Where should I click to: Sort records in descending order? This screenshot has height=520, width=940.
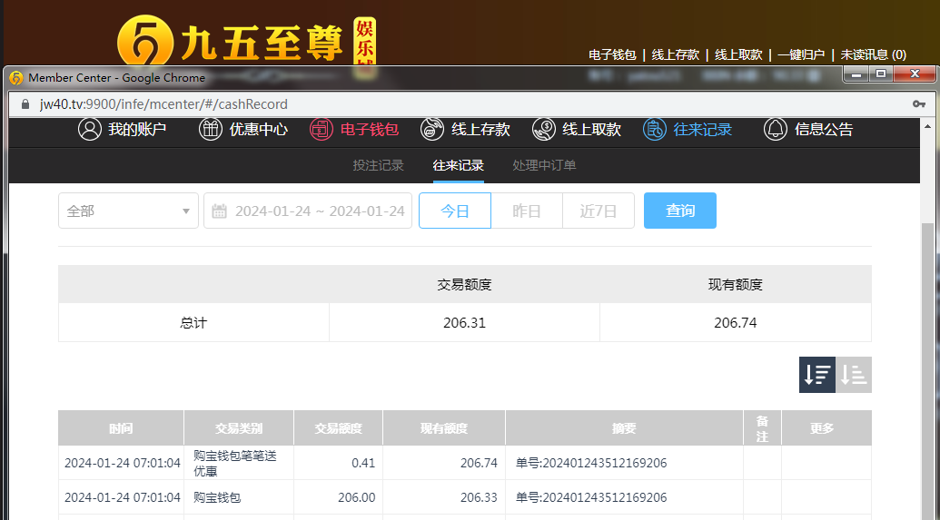point(817,375)
